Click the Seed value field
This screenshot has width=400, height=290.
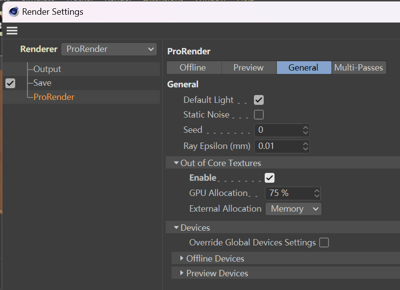(278, 130)
